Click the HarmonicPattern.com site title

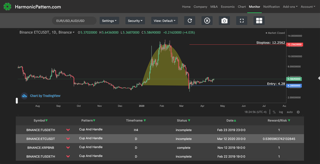click(38, 7)
